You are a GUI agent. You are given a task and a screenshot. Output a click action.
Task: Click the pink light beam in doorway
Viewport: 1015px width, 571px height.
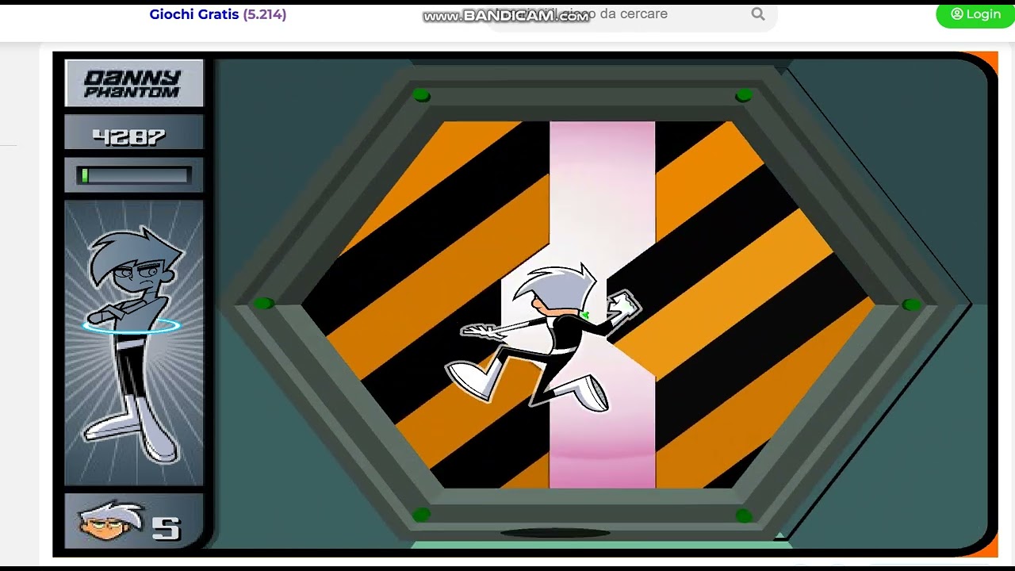(602, 305)
